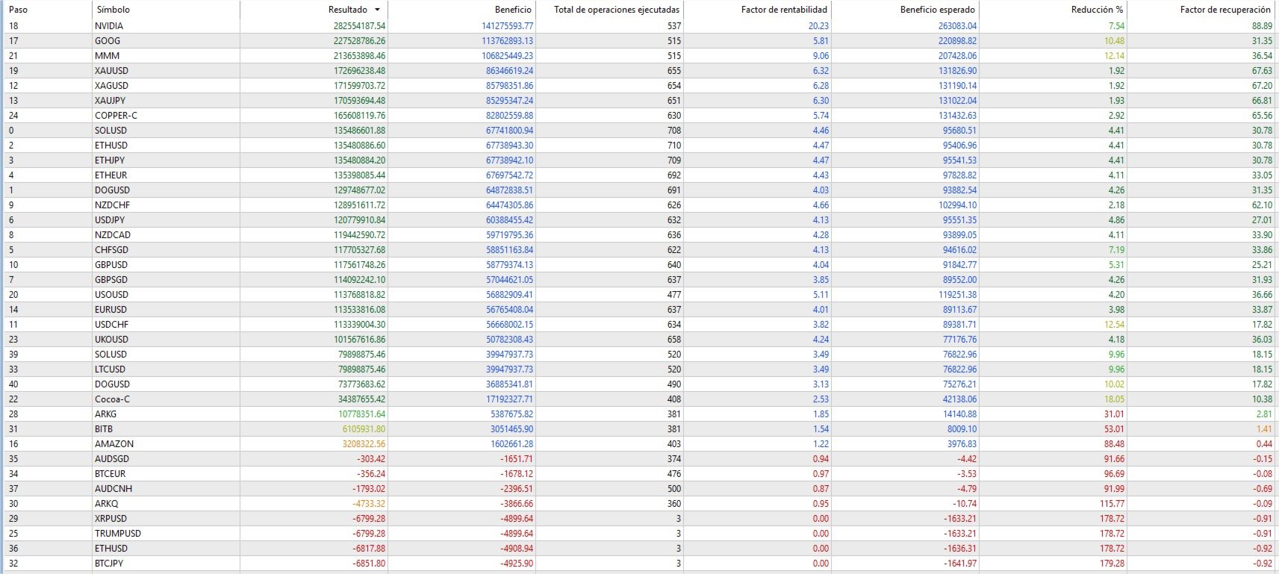Click the result value 282554187.54

359,25
